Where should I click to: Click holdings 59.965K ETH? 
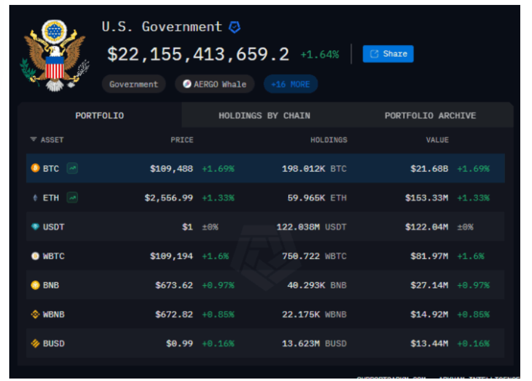coord(317,198)
